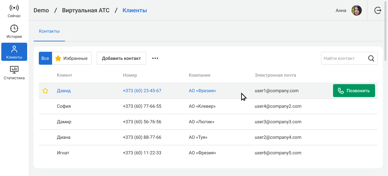
Task: Show all contacts with Все filter
Action: point(45,59)
